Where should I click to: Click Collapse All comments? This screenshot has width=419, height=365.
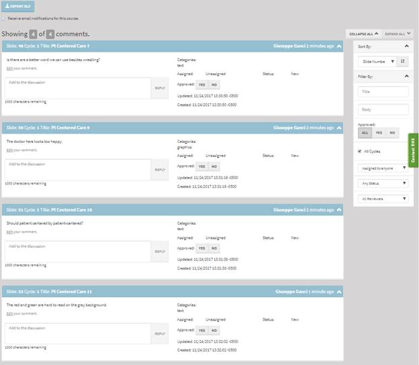pyautogui.click(x=364, y=33)
